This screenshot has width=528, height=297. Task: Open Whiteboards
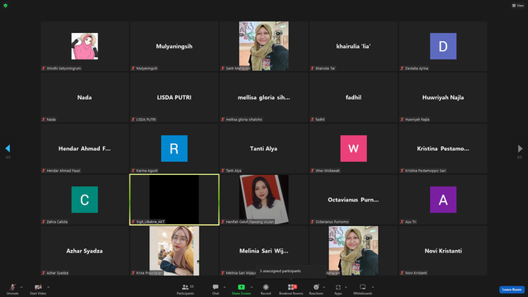click(x=363, y=290)
